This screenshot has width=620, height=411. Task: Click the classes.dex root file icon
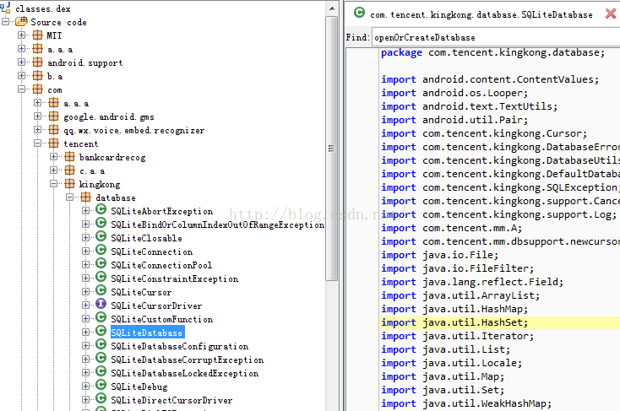click(8, 8)
